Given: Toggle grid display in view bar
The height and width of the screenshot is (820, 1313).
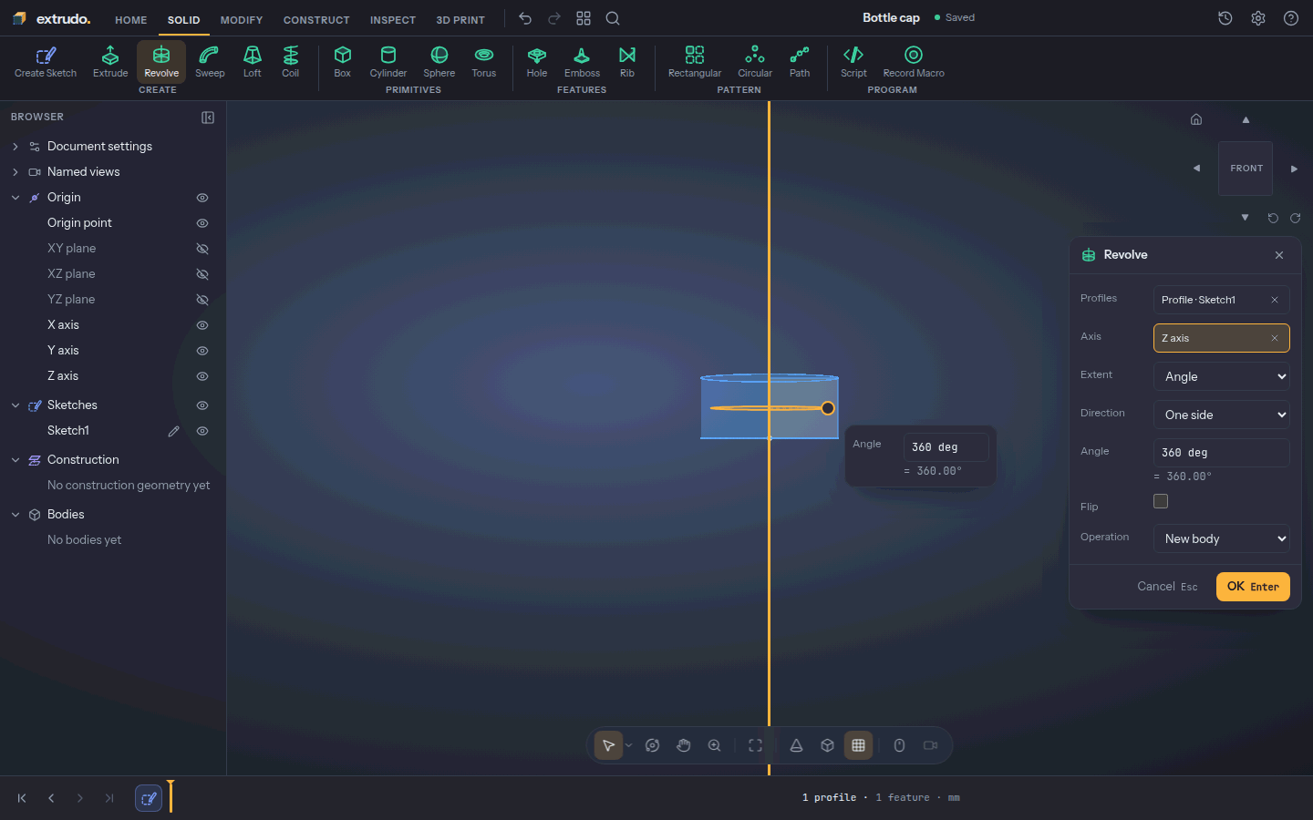Looking at the screenshot, I should click(858, 745).
